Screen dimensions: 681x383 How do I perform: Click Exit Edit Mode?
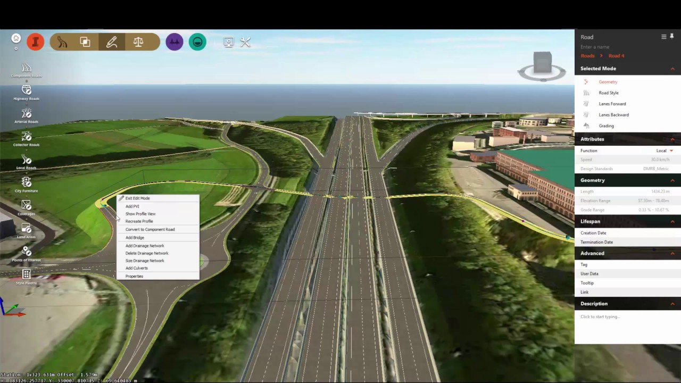pos(137,198)
